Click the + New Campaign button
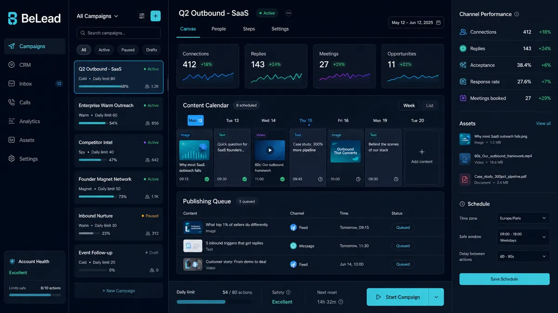Image resolution: width=558 pixels, height=313 pixels. tap(119, 291)
